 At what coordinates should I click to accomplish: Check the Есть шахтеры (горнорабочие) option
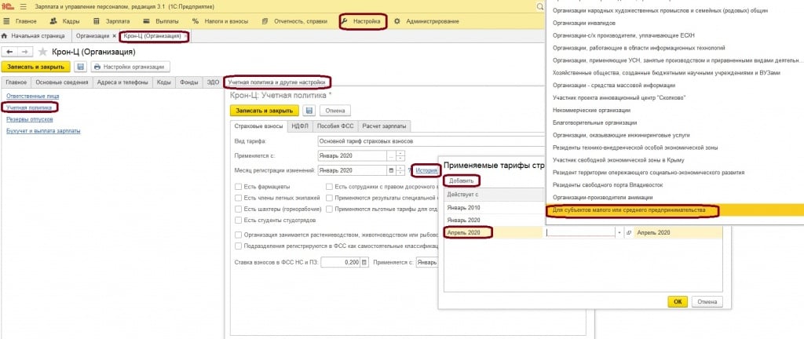[x=237, y=210]
